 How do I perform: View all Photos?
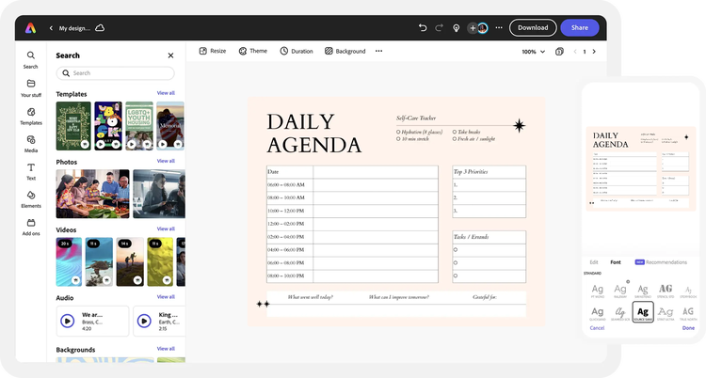pyautogui.click(x=166, y=161)
